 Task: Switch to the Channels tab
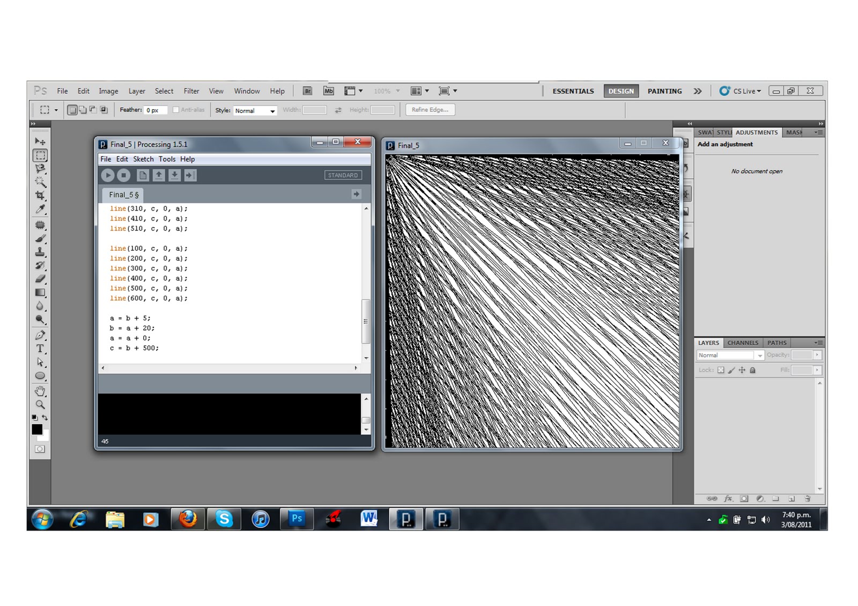[x=743, y=343]
